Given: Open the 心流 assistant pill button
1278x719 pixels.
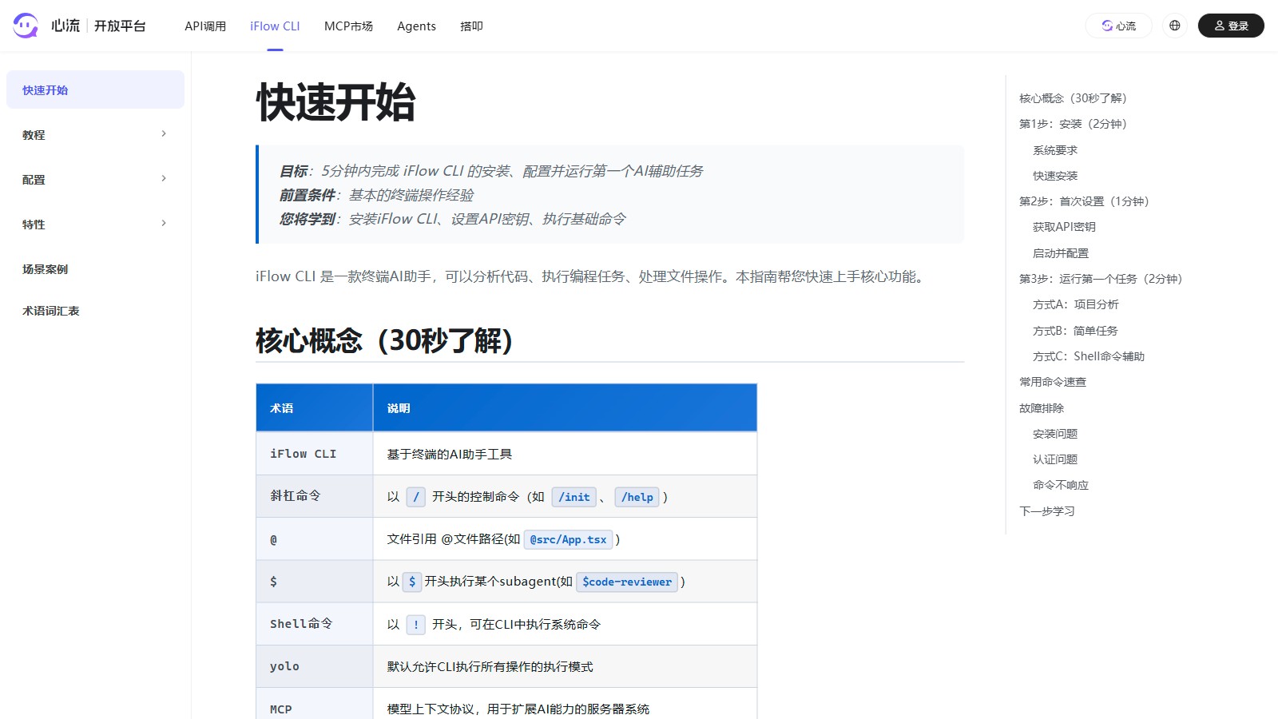Looking at the screenshot, I should (1118, 25).
